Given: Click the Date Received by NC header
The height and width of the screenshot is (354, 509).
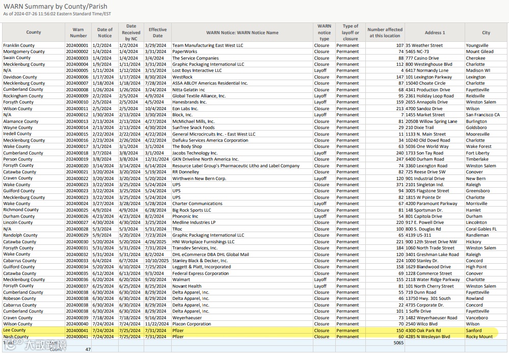Looking at the screenshot, I should pyautogui.click(x=131, y=32).
